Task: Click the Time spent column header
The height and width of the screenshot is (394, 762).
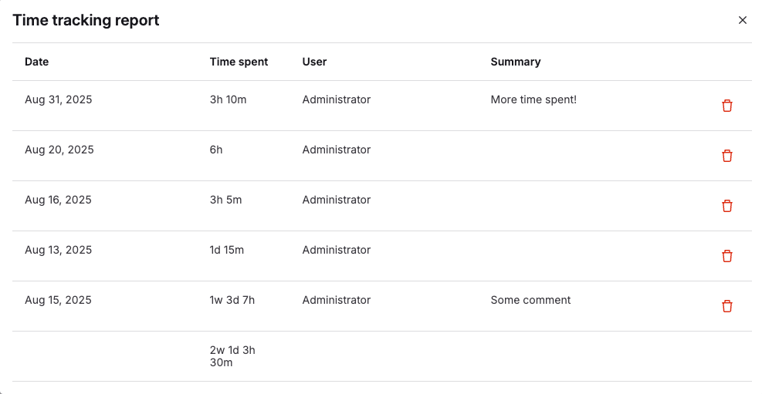Action: (239, 62)
